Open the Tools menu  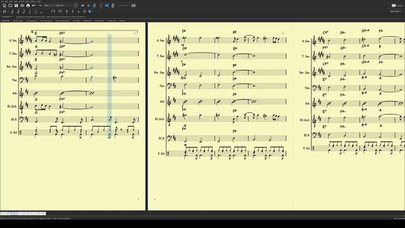click(x=27, y=1)
